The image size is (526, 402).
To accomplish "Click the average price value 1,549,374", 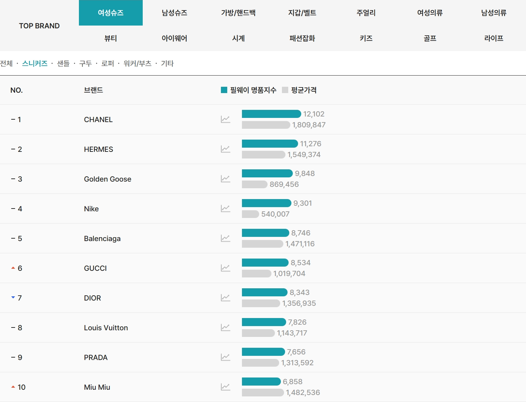I will (x=304, y=154).
